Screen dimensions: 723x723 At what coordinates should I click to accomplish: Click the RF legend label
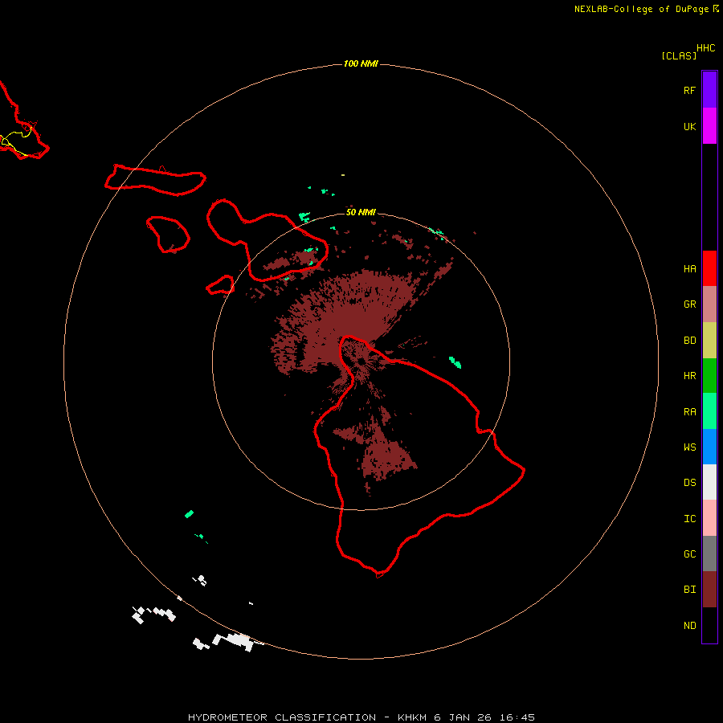689,90
